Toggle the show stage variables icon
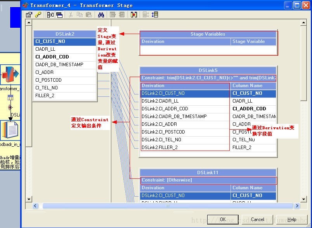312x228 pixels. pos(59,15)
